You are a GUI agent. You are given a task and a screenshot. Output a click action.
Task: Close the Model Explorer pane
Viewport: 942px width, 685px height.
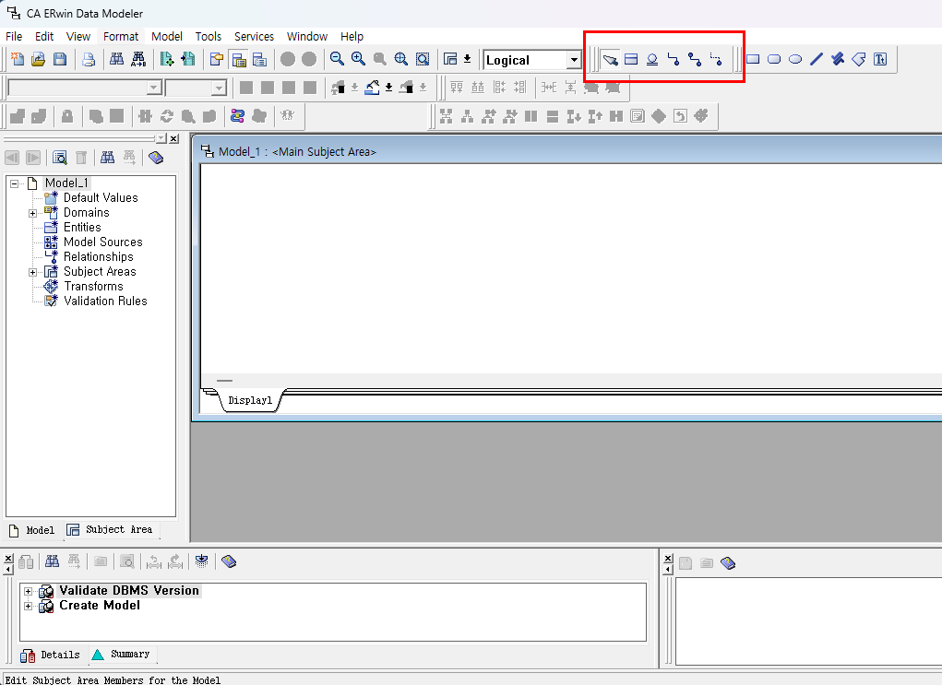click(x=173, y=138)
